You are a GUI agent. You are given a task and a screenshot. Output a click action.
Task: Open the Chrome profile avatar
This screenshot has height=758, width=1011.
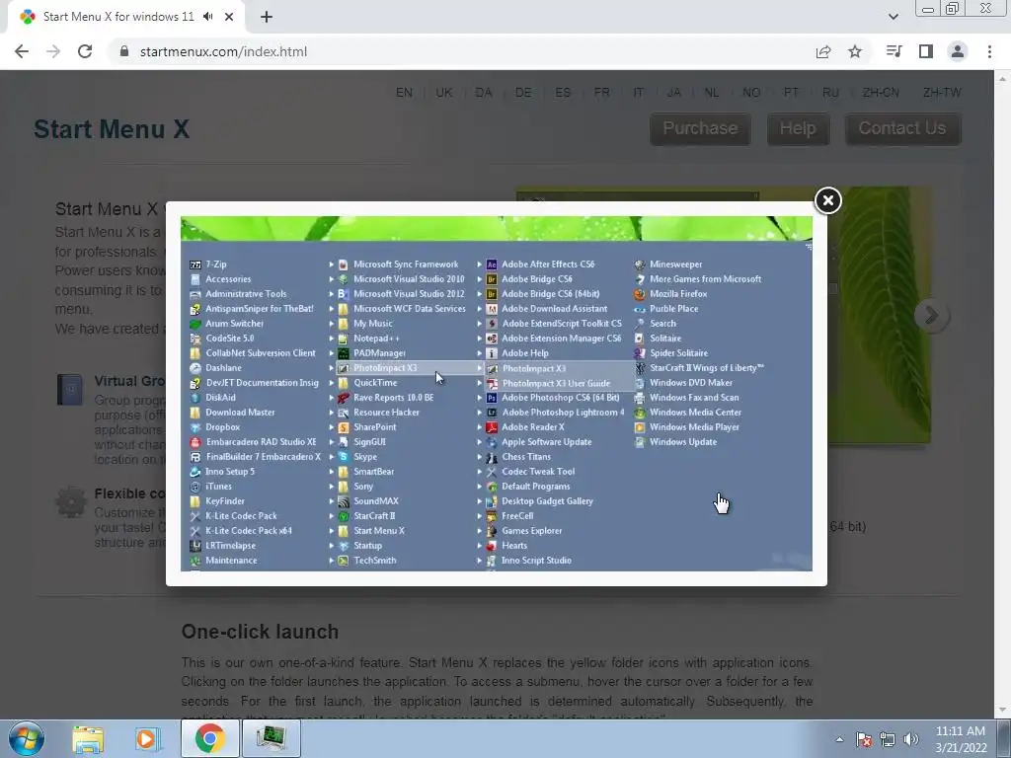[958, 51]
